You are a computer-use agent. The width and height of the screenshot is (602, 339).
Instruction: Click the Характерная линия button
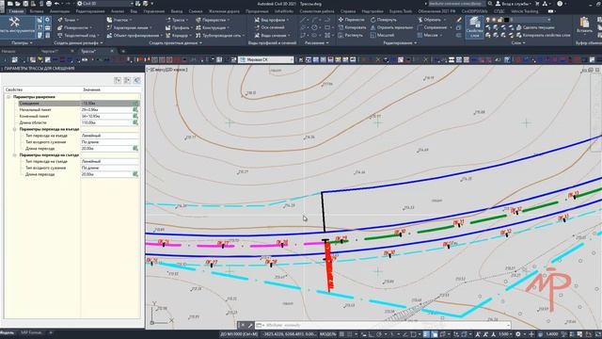click(x=129, y=27)
